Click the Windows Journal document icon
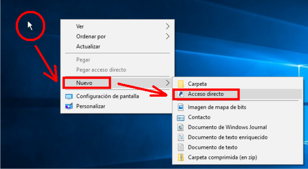The width and height of the screenshot is (308, 169). [181, 127]
